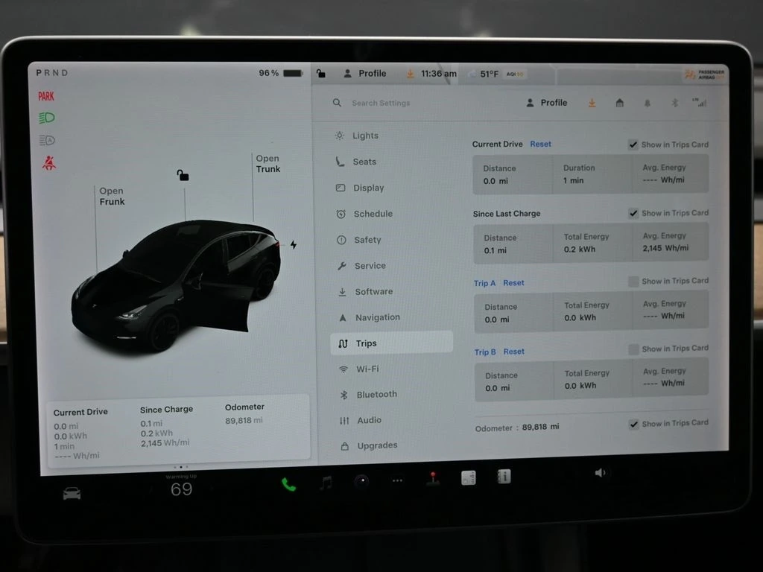Enable Trip A Show in Trips Card
The height and width of the screenshot is (572, 763).
(x=633, y=281)
